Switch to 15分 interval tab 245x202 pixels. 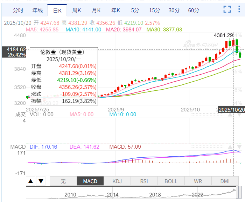pos(155,10)
